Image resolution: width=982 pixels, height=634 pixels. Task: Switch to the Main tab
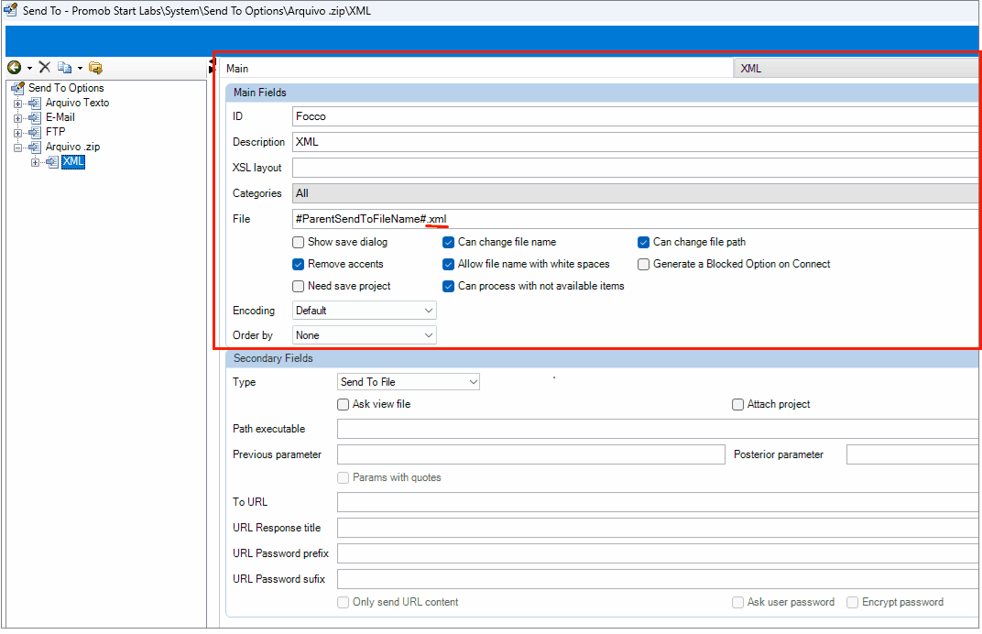click(476, 69)
